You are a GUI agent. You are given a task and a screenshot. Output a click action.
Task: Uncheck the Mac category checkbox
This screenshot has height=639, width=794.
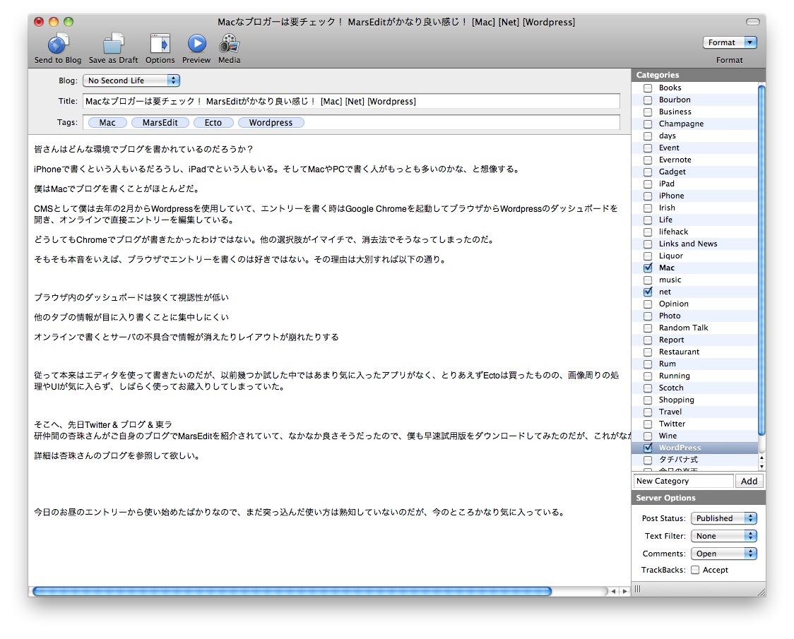tap(648, 268)
